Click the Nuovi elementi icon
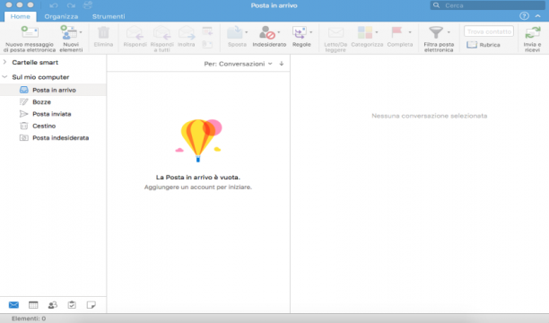This screenshot has height=323, width=549. click(x=68, y=32)
